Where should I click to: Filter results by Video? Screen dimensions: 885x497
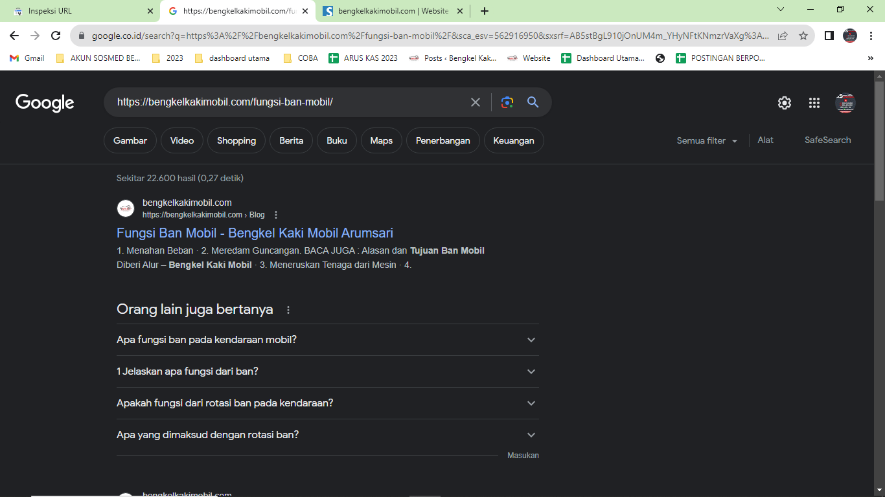pyautogui.click(x=182, y=140)
